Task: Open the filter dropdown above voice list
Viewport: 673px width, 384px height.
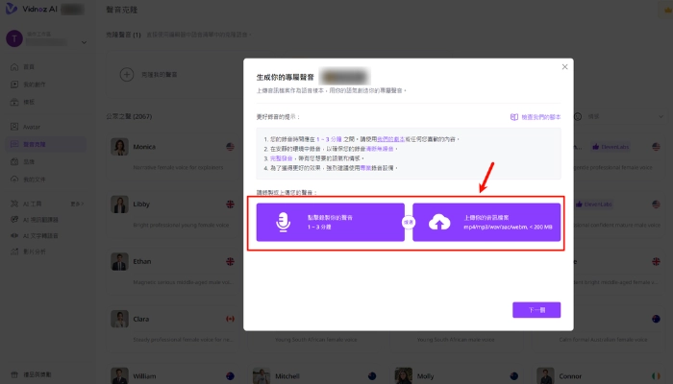Action: (620, 116)
